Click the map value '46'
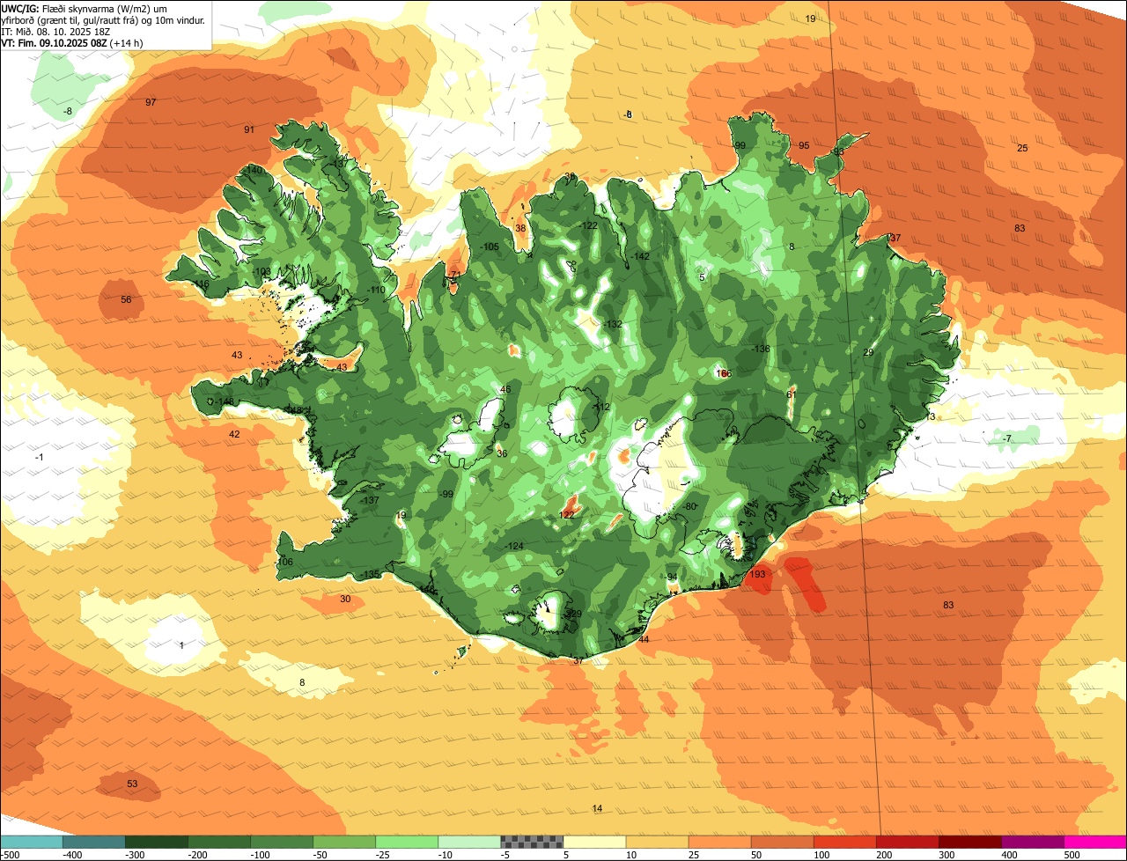Viewport: 1127px width, 861px height. pyautogui.click(x=505, y=389)
